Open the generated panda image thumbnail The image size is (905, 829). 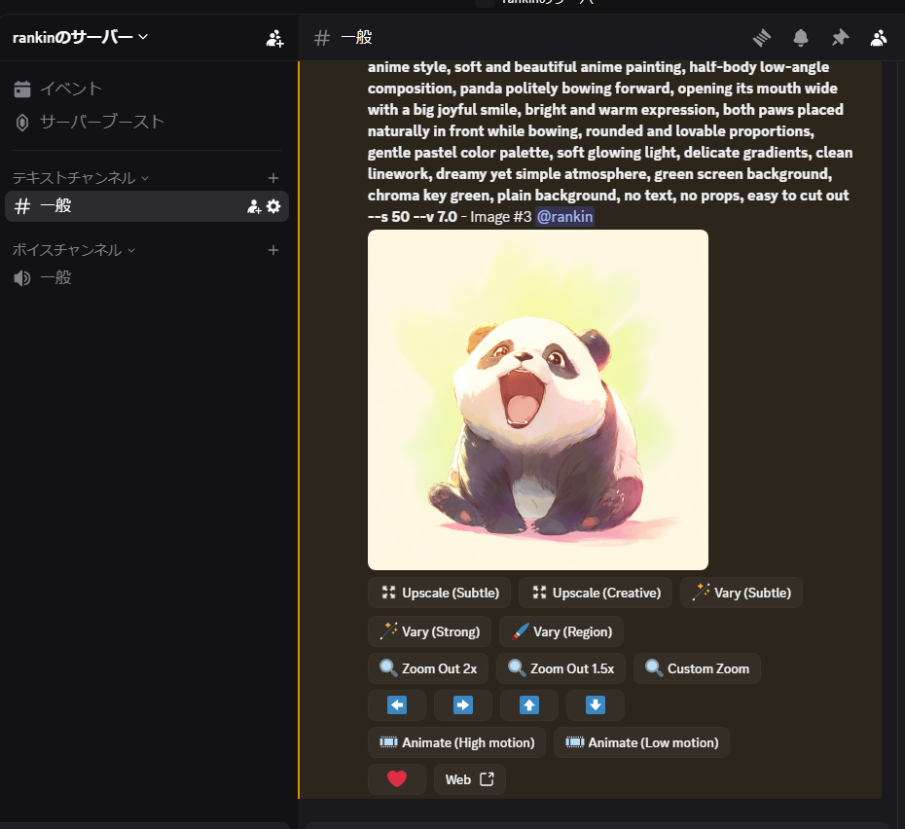[537, 400]
